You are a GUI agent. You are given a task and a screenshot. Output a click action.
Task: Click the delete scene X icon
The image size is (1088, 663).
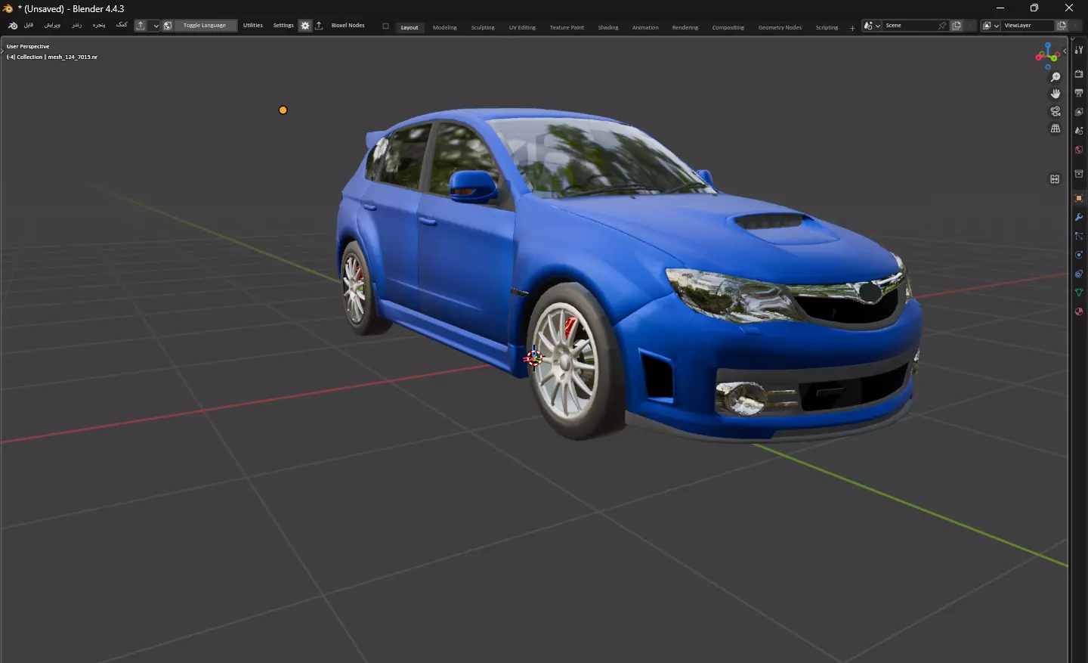(x=971, y=26)
